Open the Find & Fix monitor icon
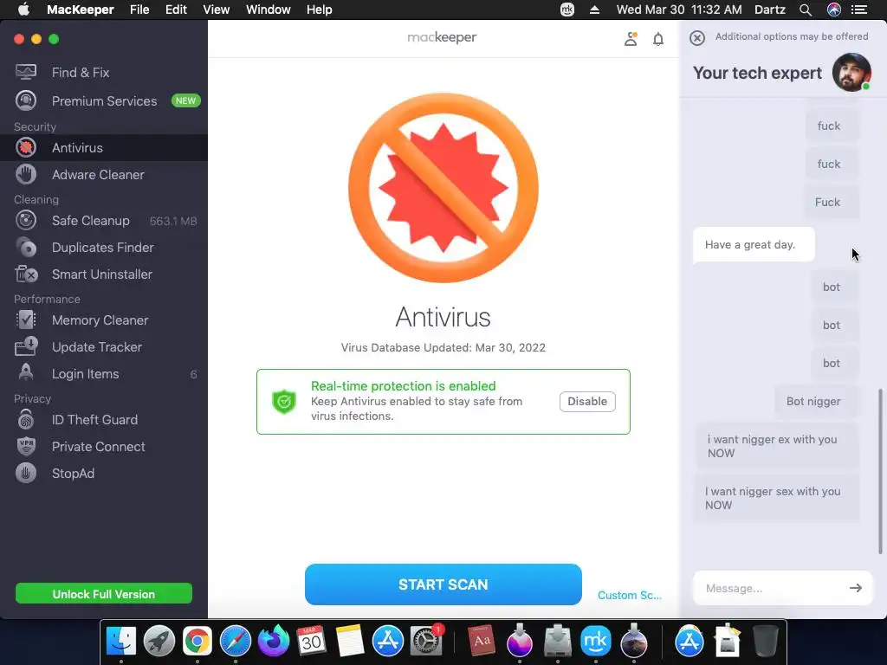The width and height of the screenshot is (887, 665). 26,72
